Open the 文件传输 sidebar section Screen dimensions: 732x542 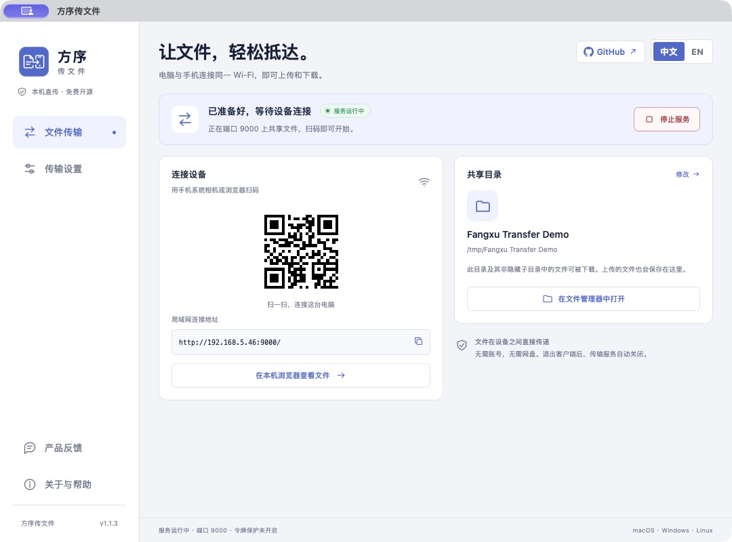pyautogui.click(x=69, y=132)
